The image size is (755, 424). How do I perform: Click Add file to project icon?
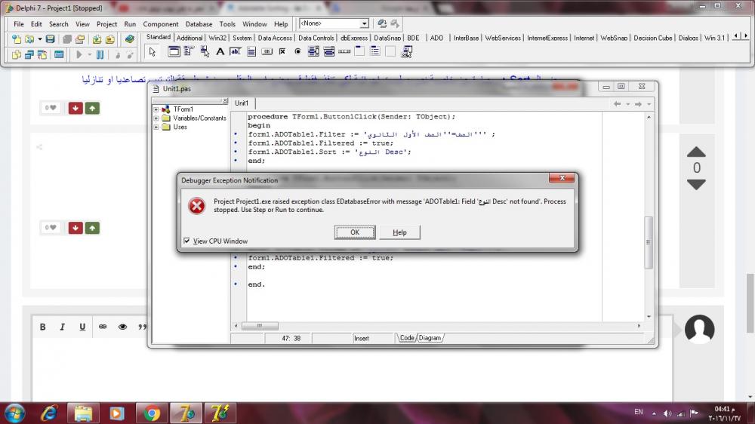(x=97, y=39)
